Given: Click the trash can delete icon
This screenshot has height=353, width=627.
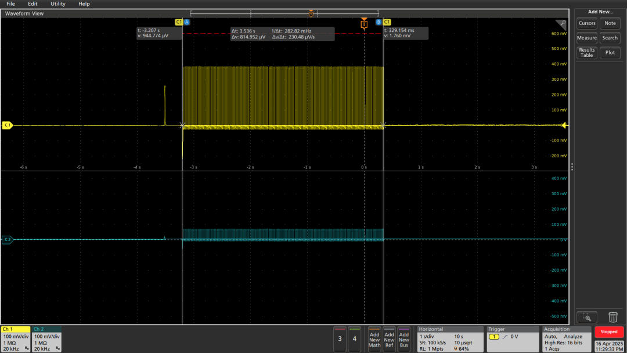Looking at the screenshot, I should [612, 317].
